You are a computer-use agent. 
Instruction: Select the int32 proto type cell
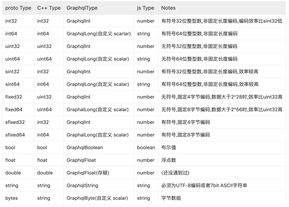click(18, 21)
